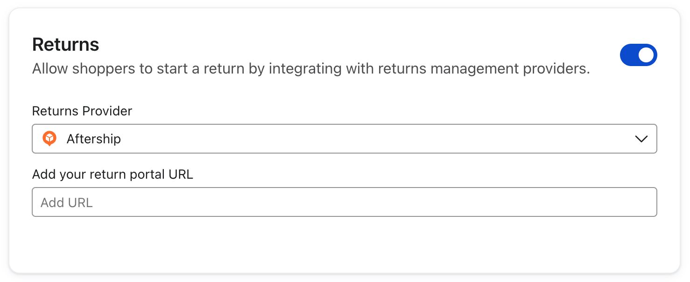
Task: Click the 'Returns Provider' field label
Action: pyautogui.click(x=82, y=111)
